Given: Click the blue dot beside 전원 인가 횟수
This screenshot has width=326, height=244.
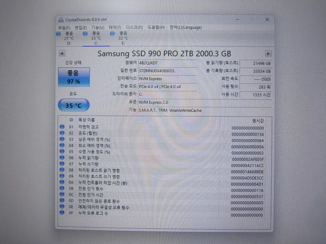Looking at the screenshot, I should pos(62,188).
